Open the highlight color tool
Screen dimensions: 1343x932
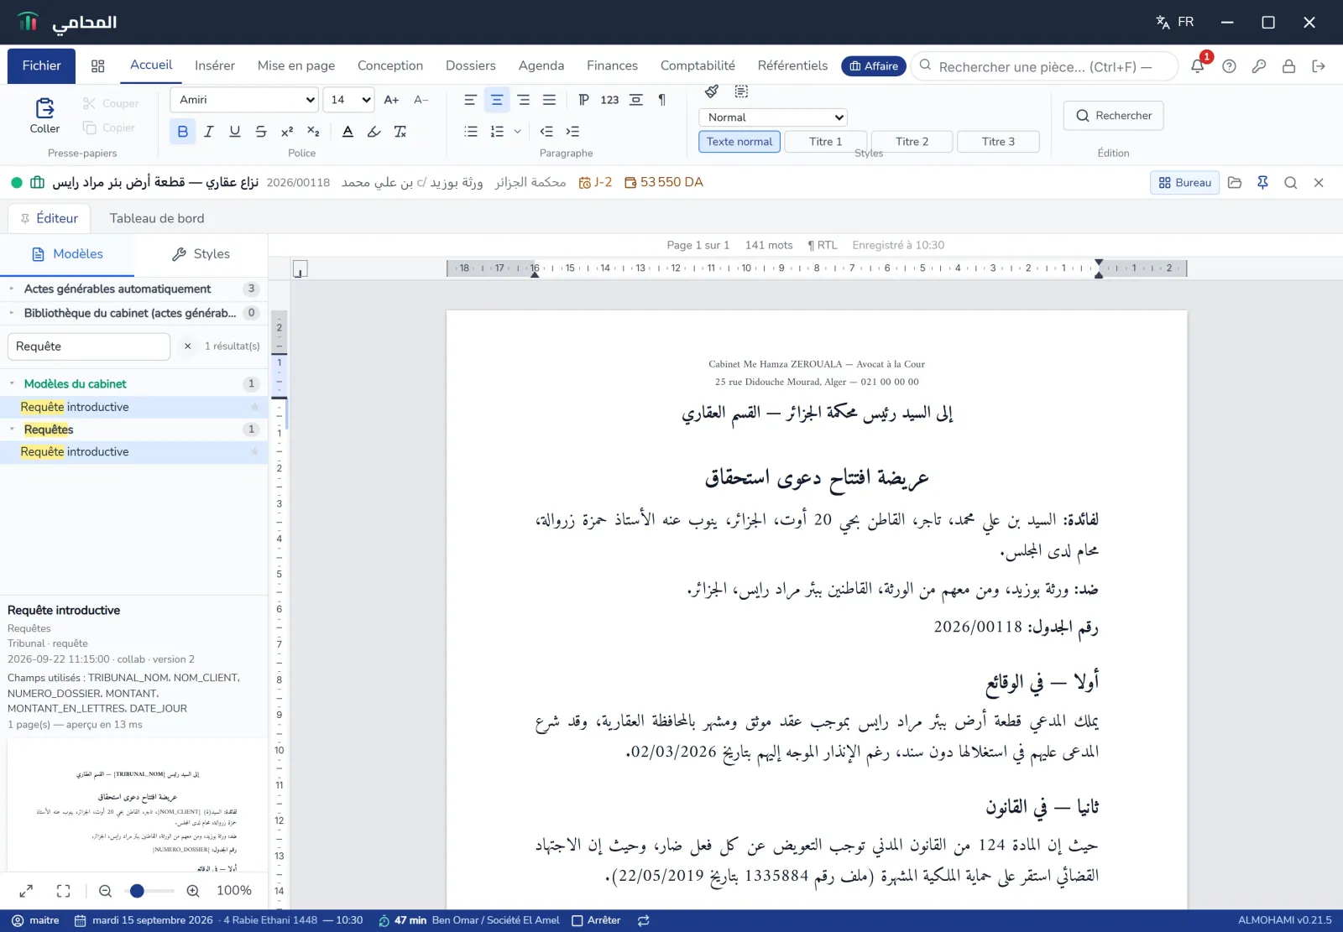[374, 132]
